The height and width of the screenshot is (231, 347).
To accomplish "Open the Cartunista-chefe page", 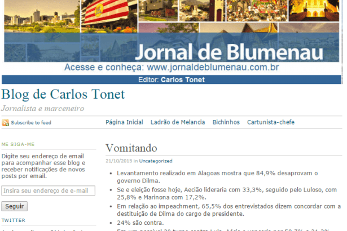I will (271, 122).
